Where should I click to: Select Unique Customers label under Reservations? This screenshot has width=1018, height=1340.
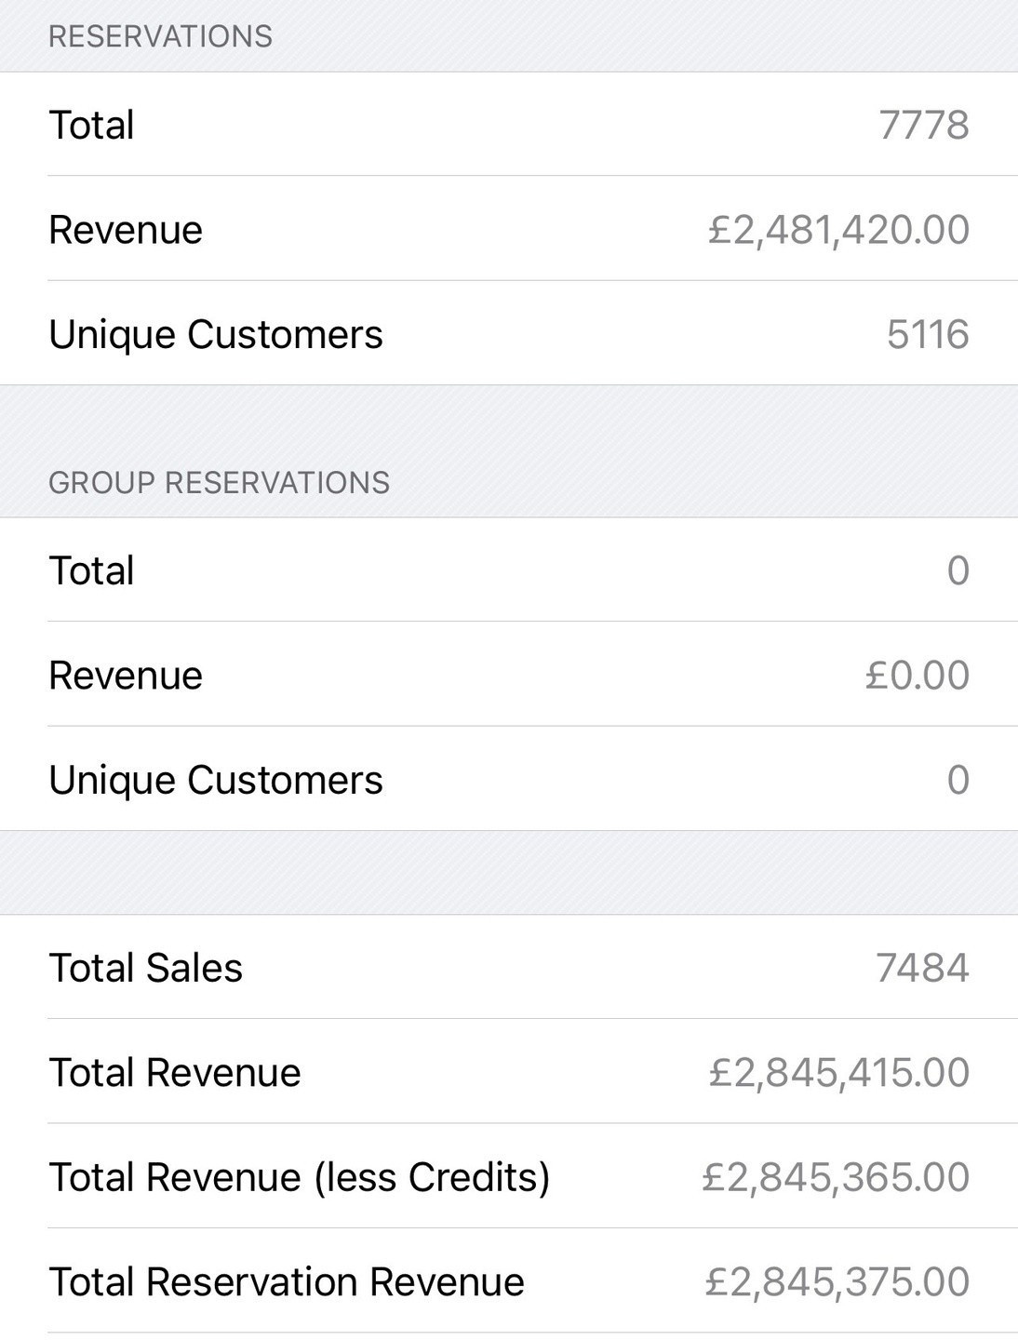(215, 335)
